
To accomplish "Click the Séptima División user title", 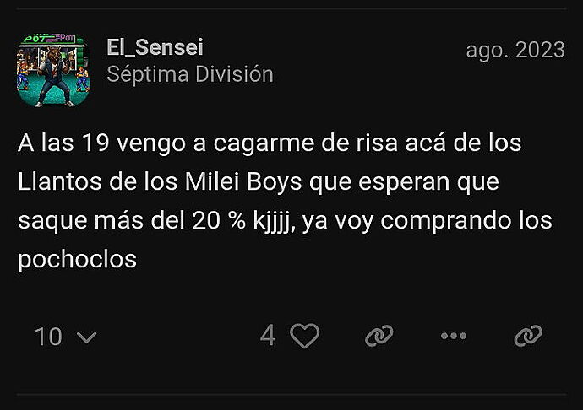I will pyautogui.click(x=190, y=74).
